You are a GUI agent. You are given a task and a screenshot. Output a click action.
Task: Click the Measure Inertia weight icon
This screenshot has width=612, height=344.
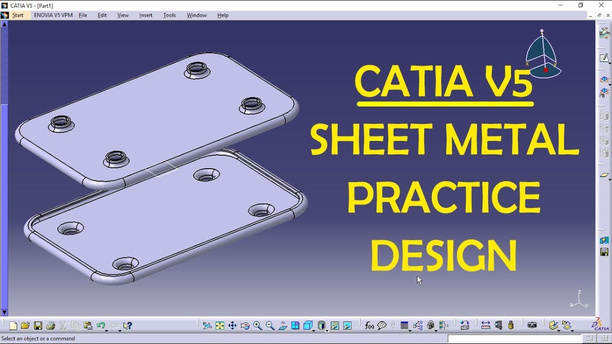[511, 326]
